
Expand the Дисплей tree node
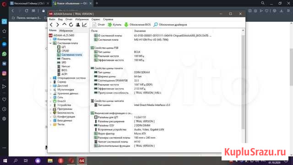point(50,85)
